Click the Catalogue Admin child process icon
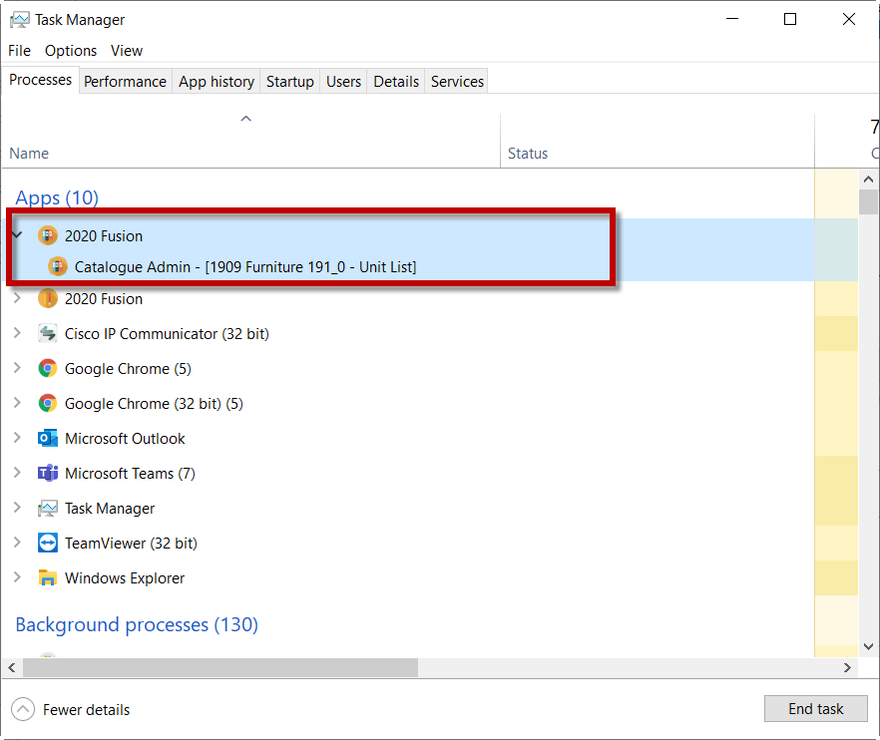 [57, 266]
